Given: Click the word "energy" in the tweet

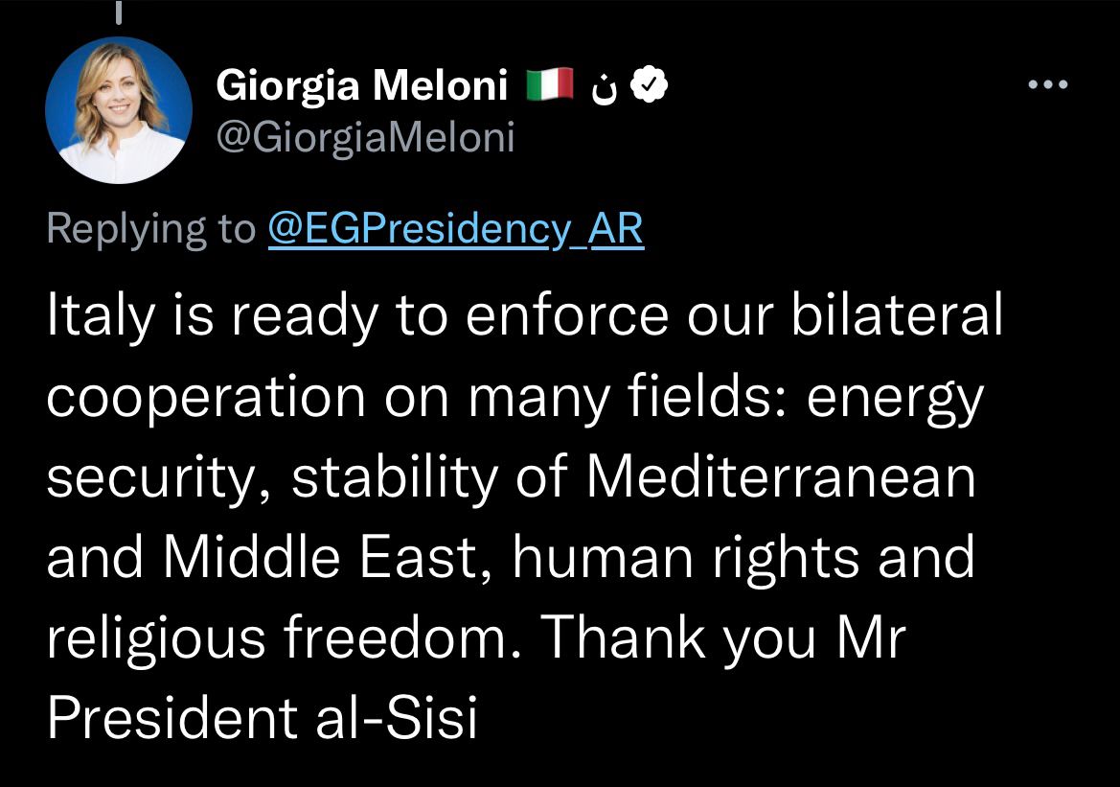Looking at the screenshot, I should tap(895, 399).
